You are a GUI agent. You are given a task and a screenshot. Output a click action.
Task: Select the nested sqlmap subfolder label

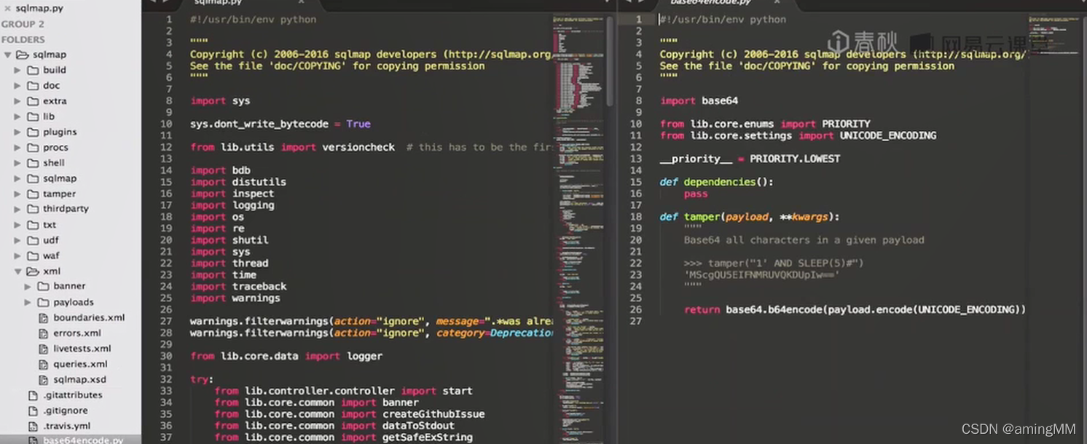tap(60, 178)
